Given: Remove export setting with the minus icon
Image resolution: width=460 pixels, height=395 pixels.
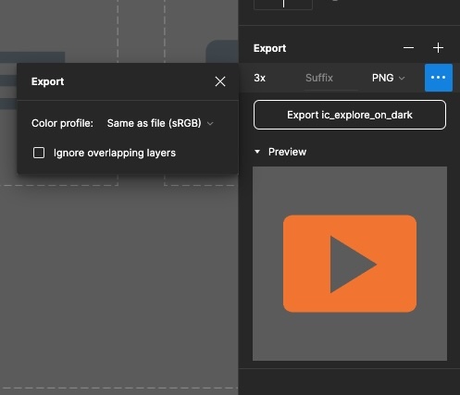Looking at the screenshot, I should pyautogui.click(x=408, y=48).
